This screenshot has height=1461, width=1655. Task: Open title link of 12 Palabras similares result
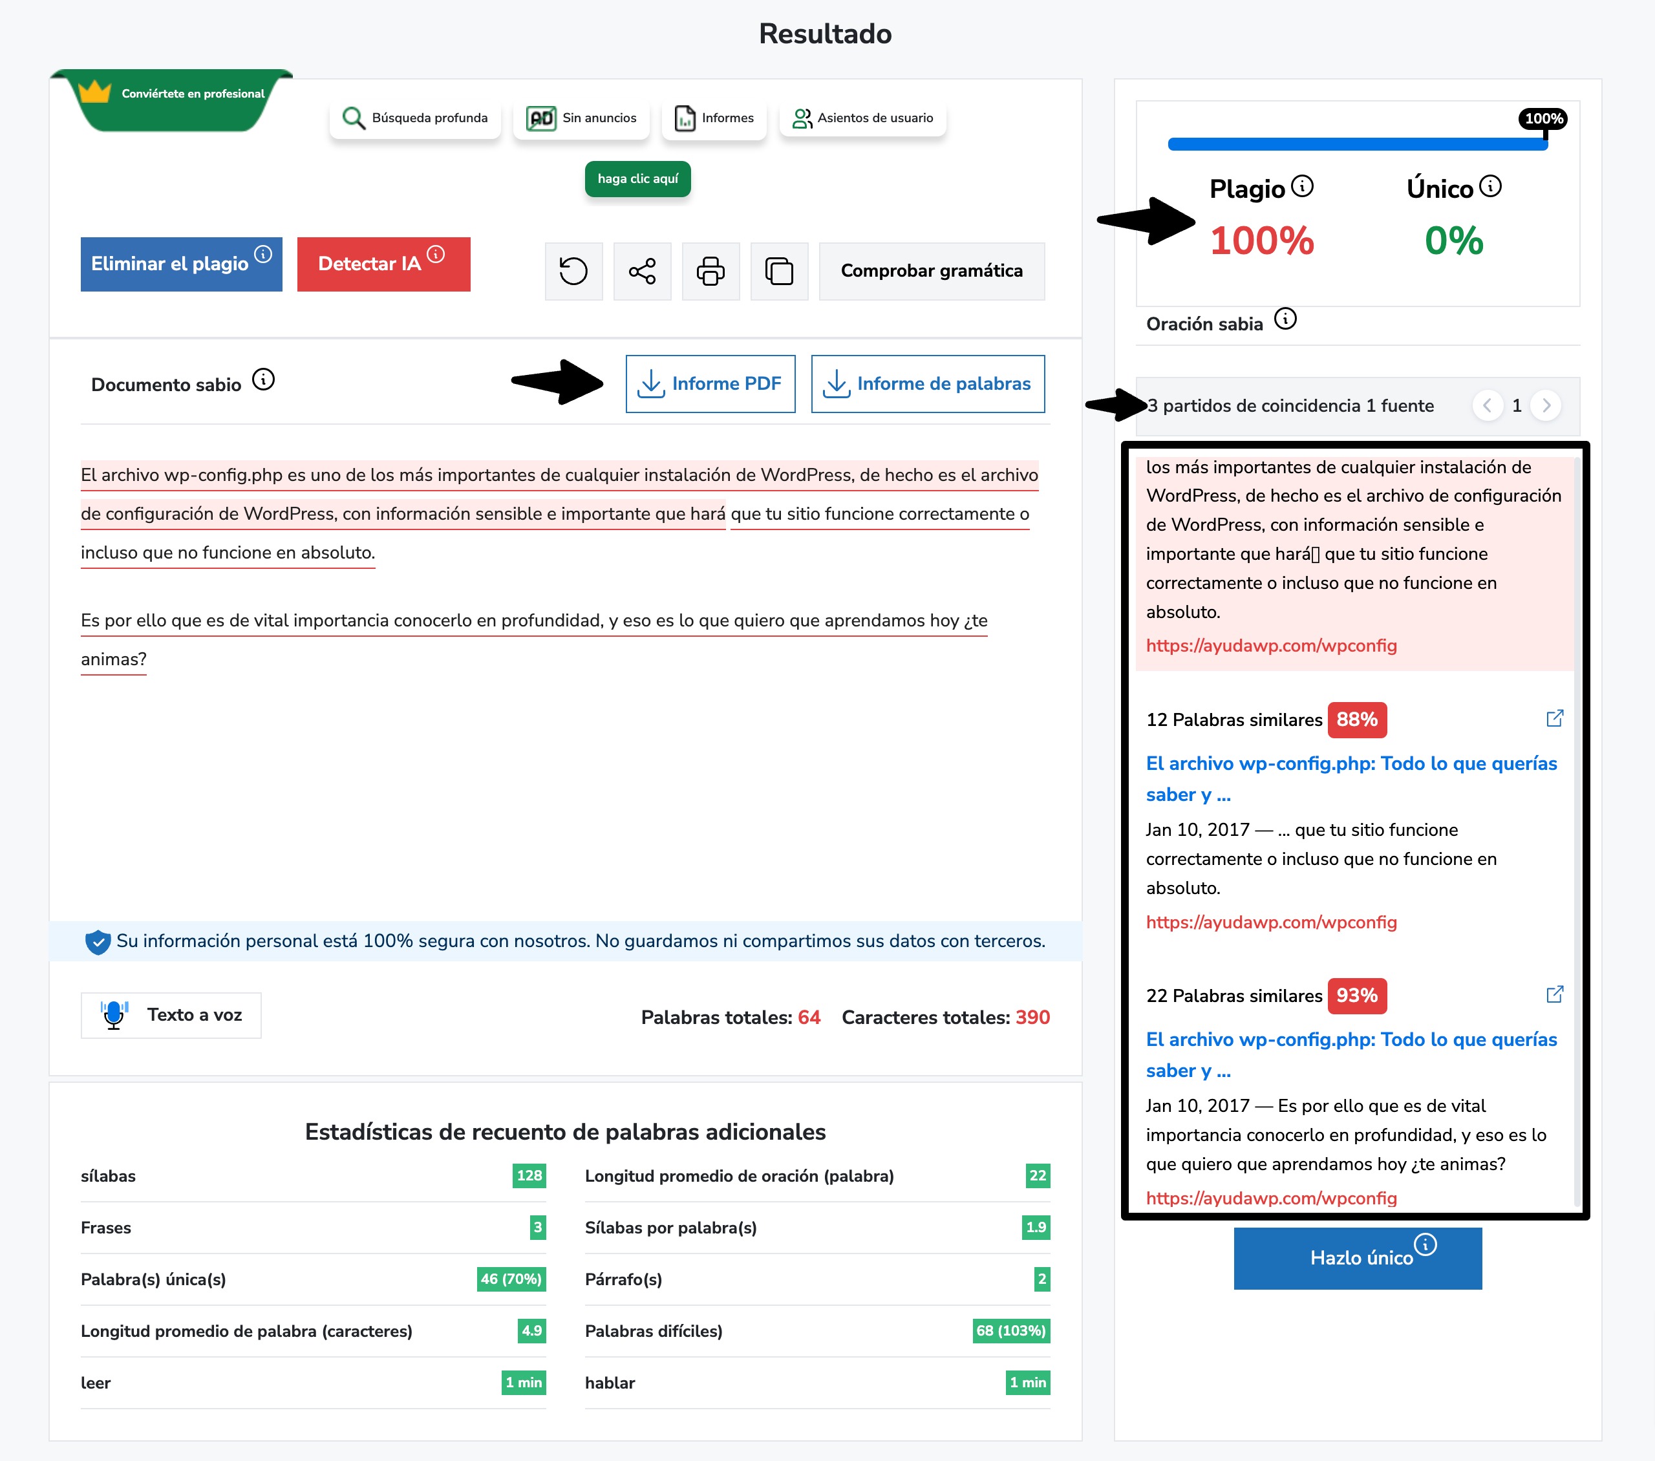(1351, 778)
